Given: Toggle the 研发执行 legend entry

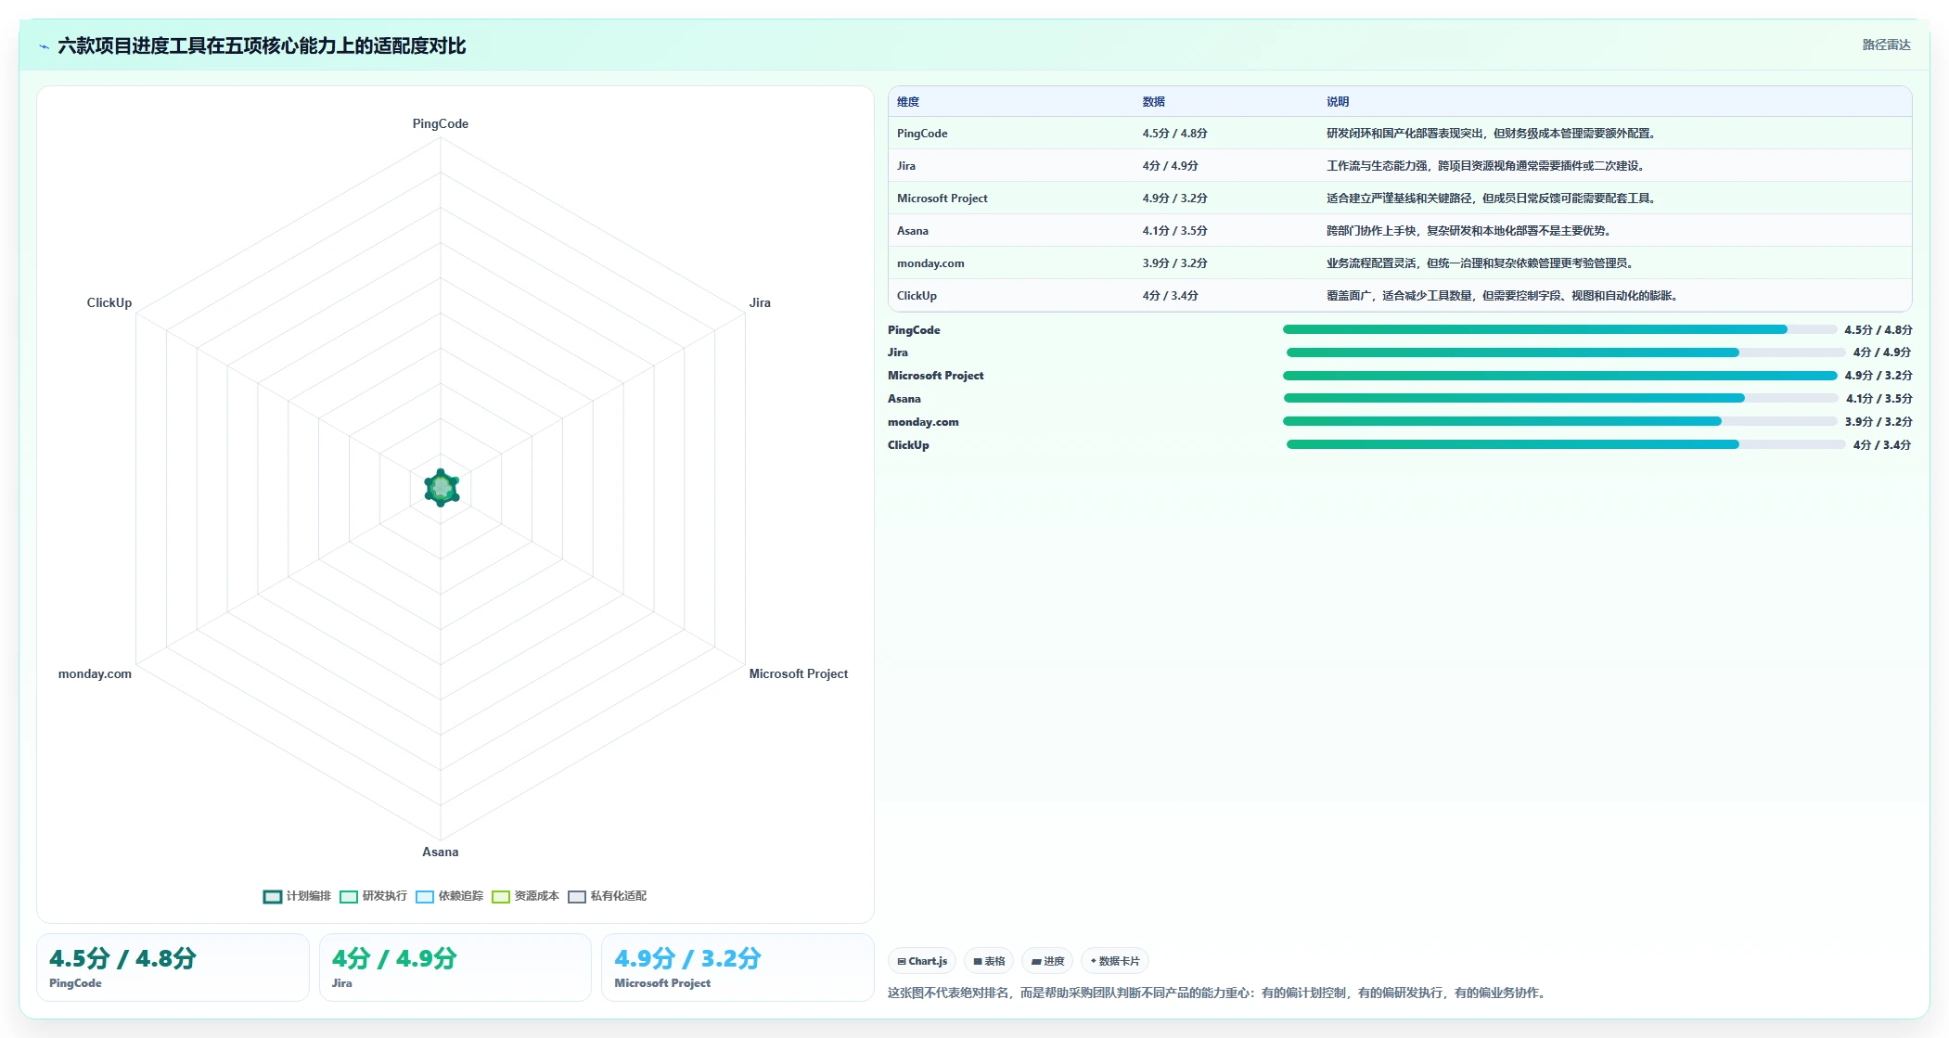Looking at the screenshot, I should (373, 896).
